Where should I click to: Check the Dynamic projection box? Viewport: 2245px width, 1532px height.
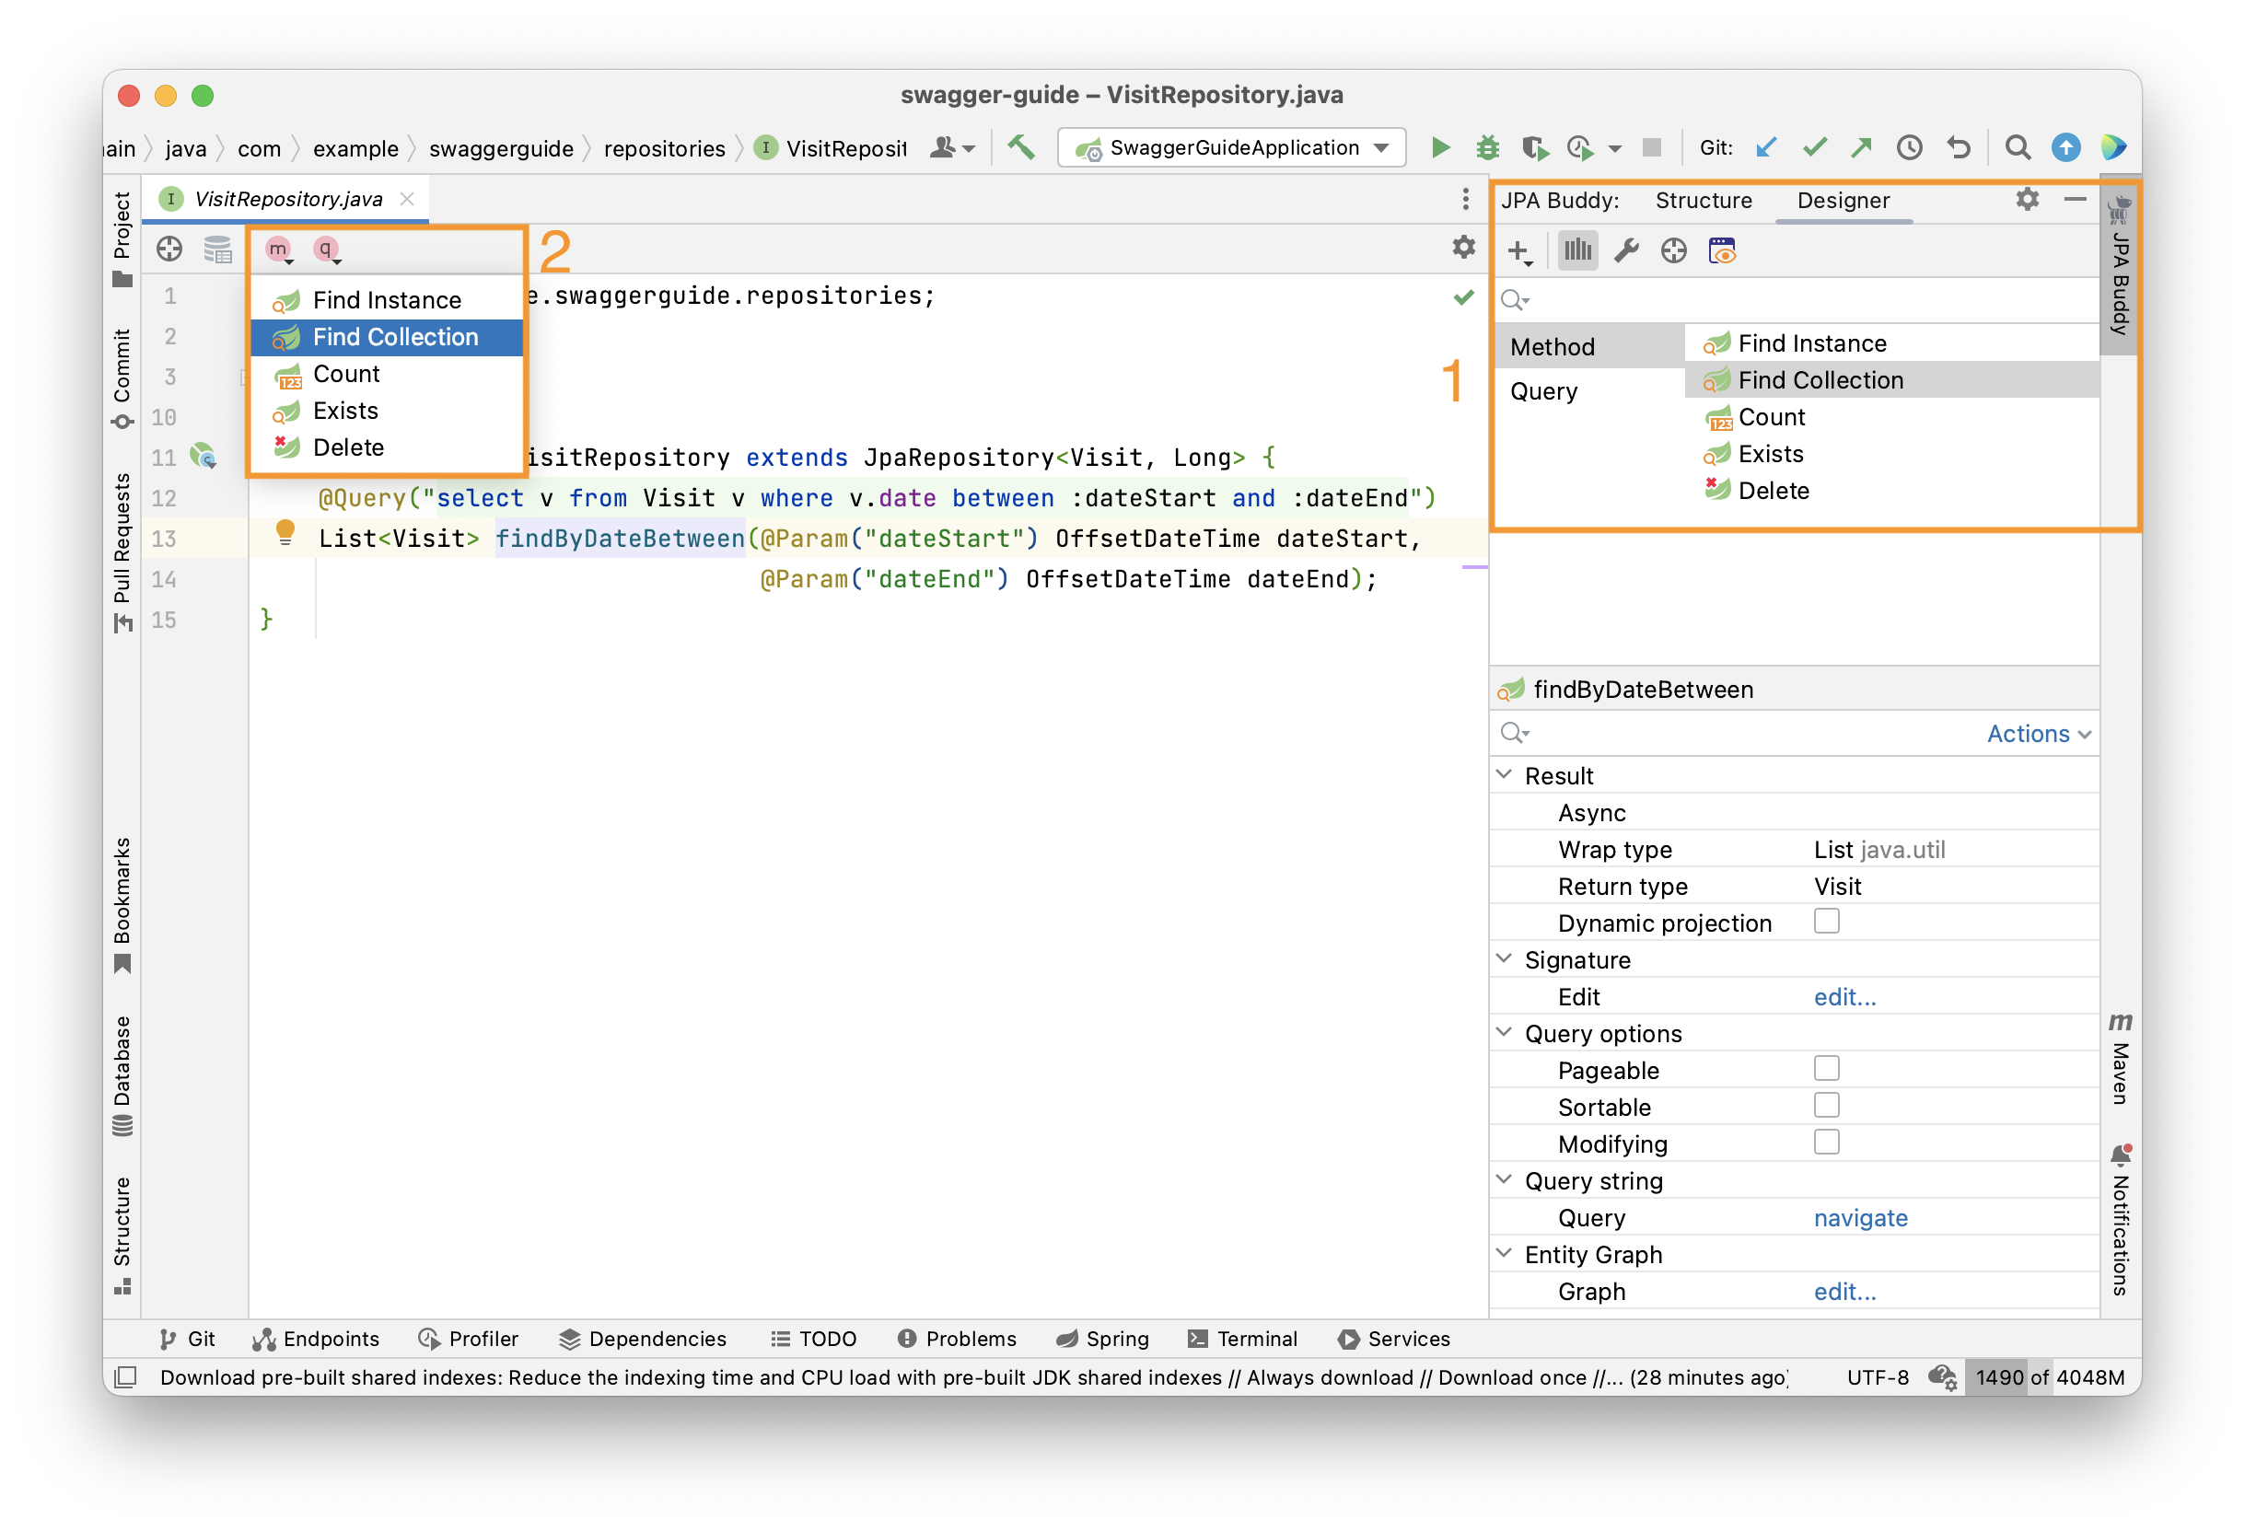pos(1826,921)
